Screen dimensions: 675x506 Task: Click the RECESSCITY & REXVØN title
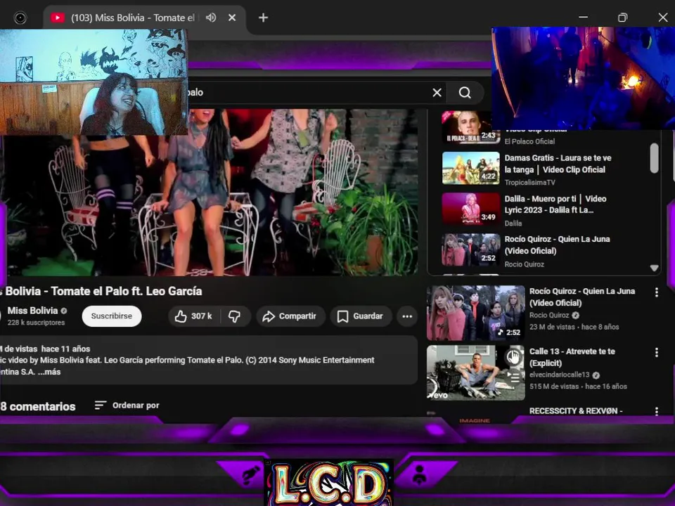[x=576, y=411]
